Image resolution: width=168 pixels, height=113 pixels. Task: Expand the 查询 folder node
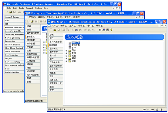coord(66,53)
